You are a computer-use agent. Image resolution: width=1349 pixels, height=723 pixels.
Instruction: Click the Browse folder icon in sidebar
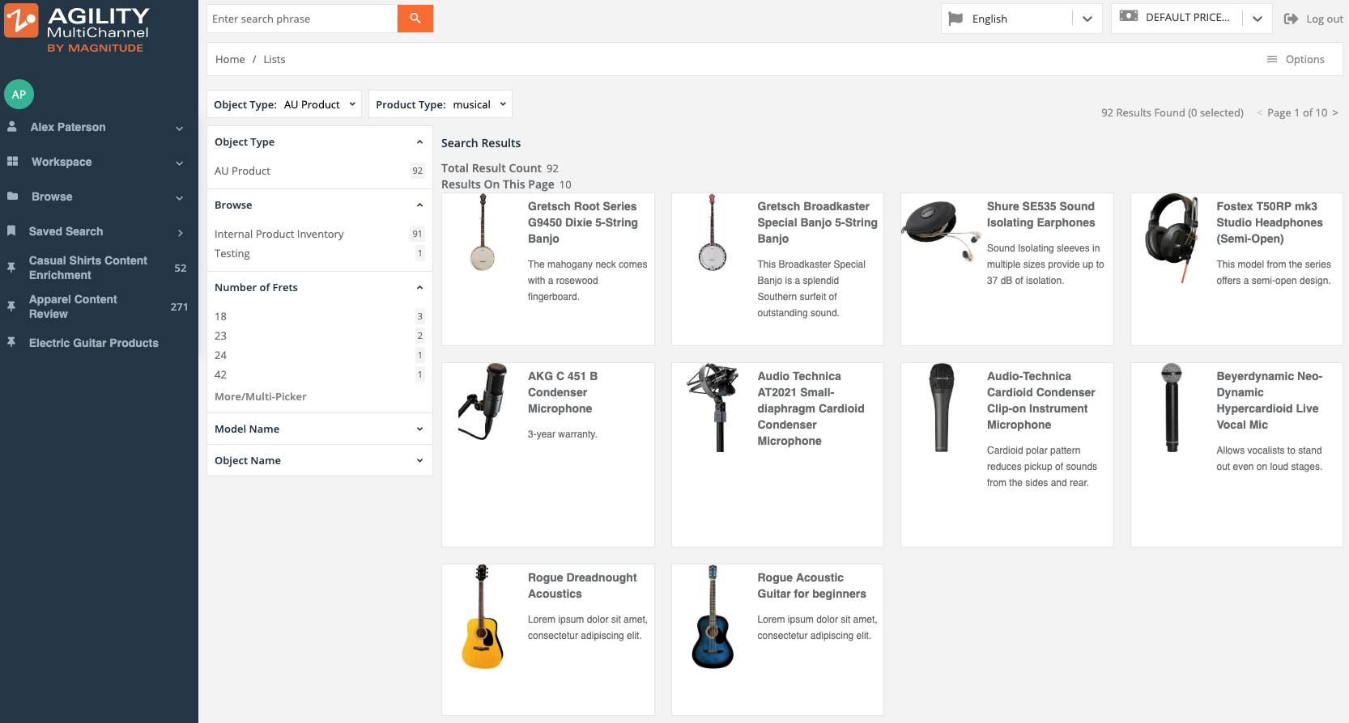pyautogui.click(x=12, y=197)
